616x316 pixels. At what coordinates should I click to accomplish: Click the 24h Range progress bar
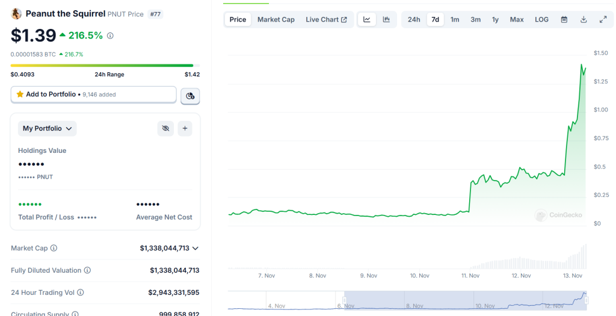[105, 66]
